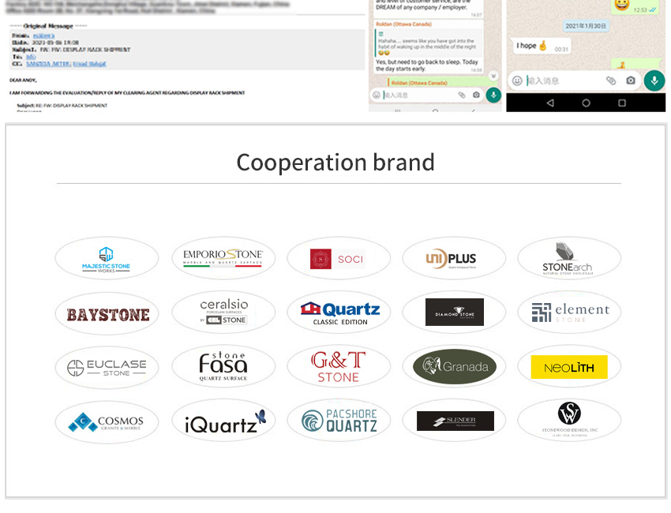Click the Slender black logo

point(454,421)
